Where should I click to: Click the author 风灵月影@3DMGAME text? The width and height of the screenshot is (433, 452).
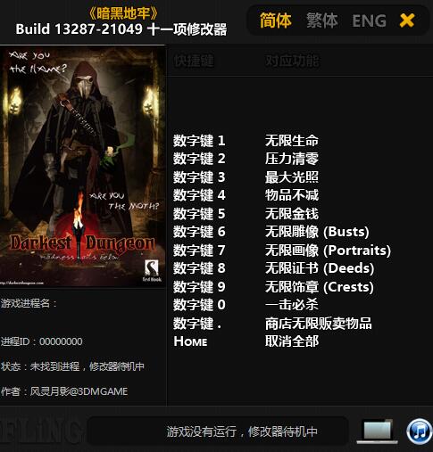coord(79,391)
